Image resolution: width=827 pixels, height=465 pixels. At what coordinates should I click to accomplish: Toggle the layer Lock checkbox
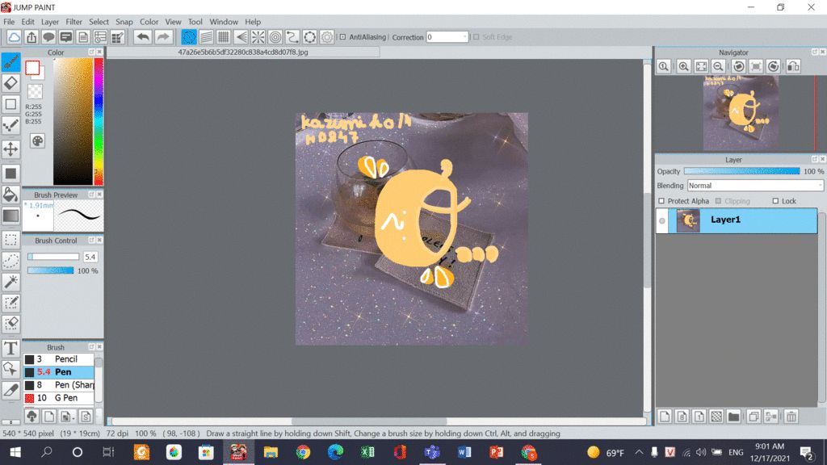pos(775,201)
